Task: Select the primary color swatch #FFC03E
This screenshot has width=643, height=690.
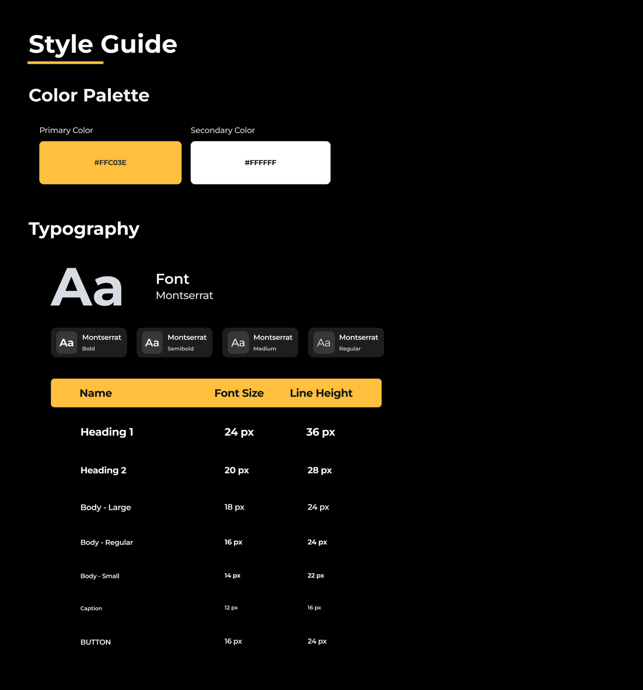Action: click(x=110, y=163)
